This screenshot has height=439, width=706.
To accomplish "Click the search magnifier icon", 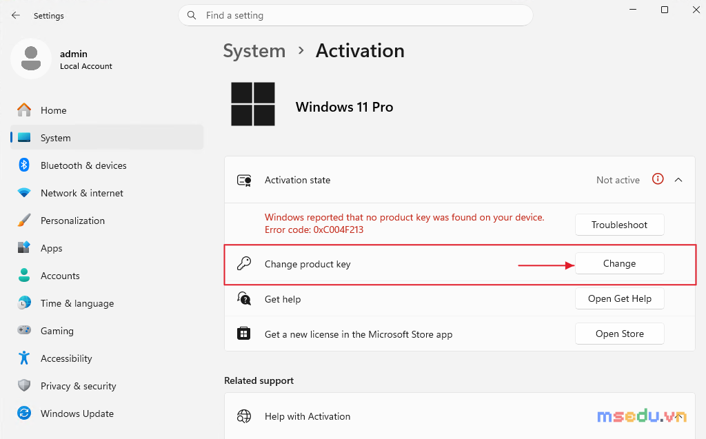I will point(192,15).
